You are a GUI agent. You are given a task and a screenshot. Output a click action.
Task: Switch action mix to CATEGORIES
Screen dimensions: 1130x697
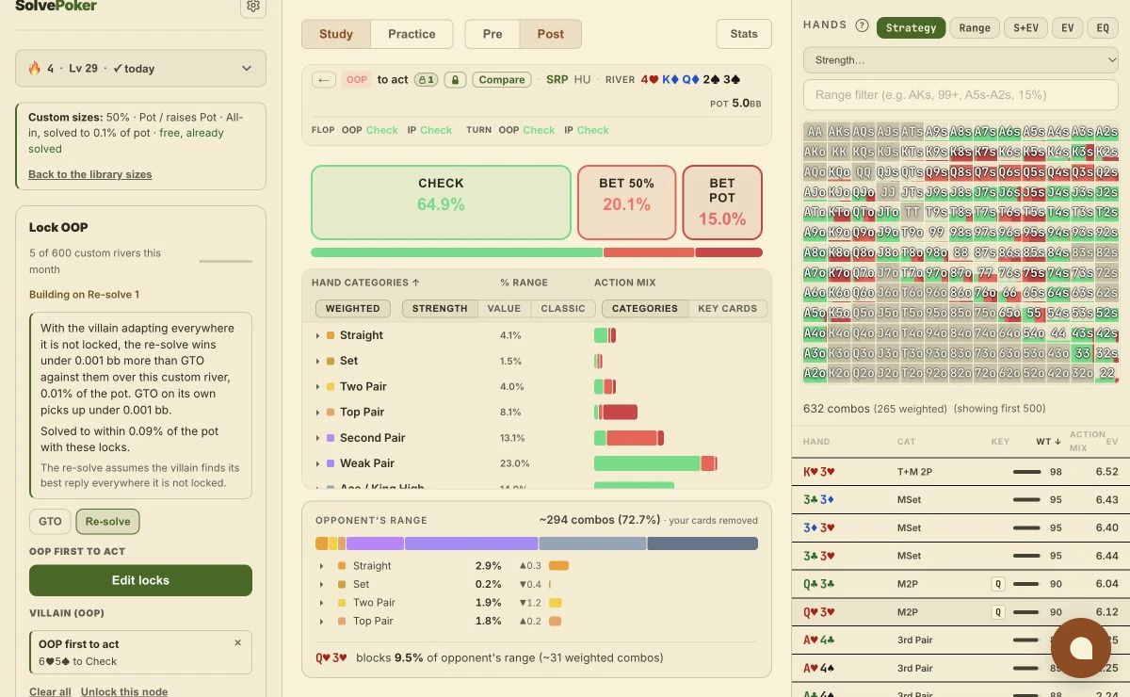click(x=645, y=308)
